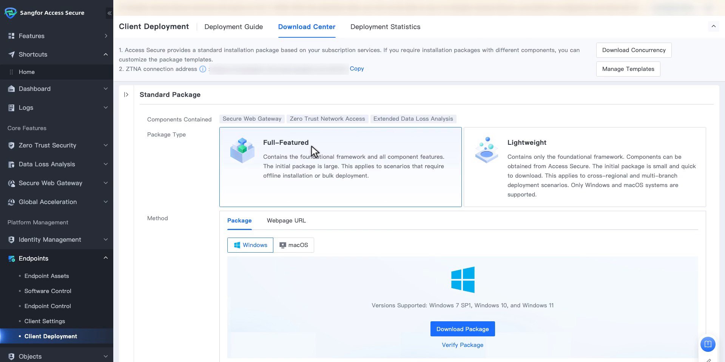Click the Shortcuts paper-plane icon
Screen dimensions: 725x362
point(11,54)
